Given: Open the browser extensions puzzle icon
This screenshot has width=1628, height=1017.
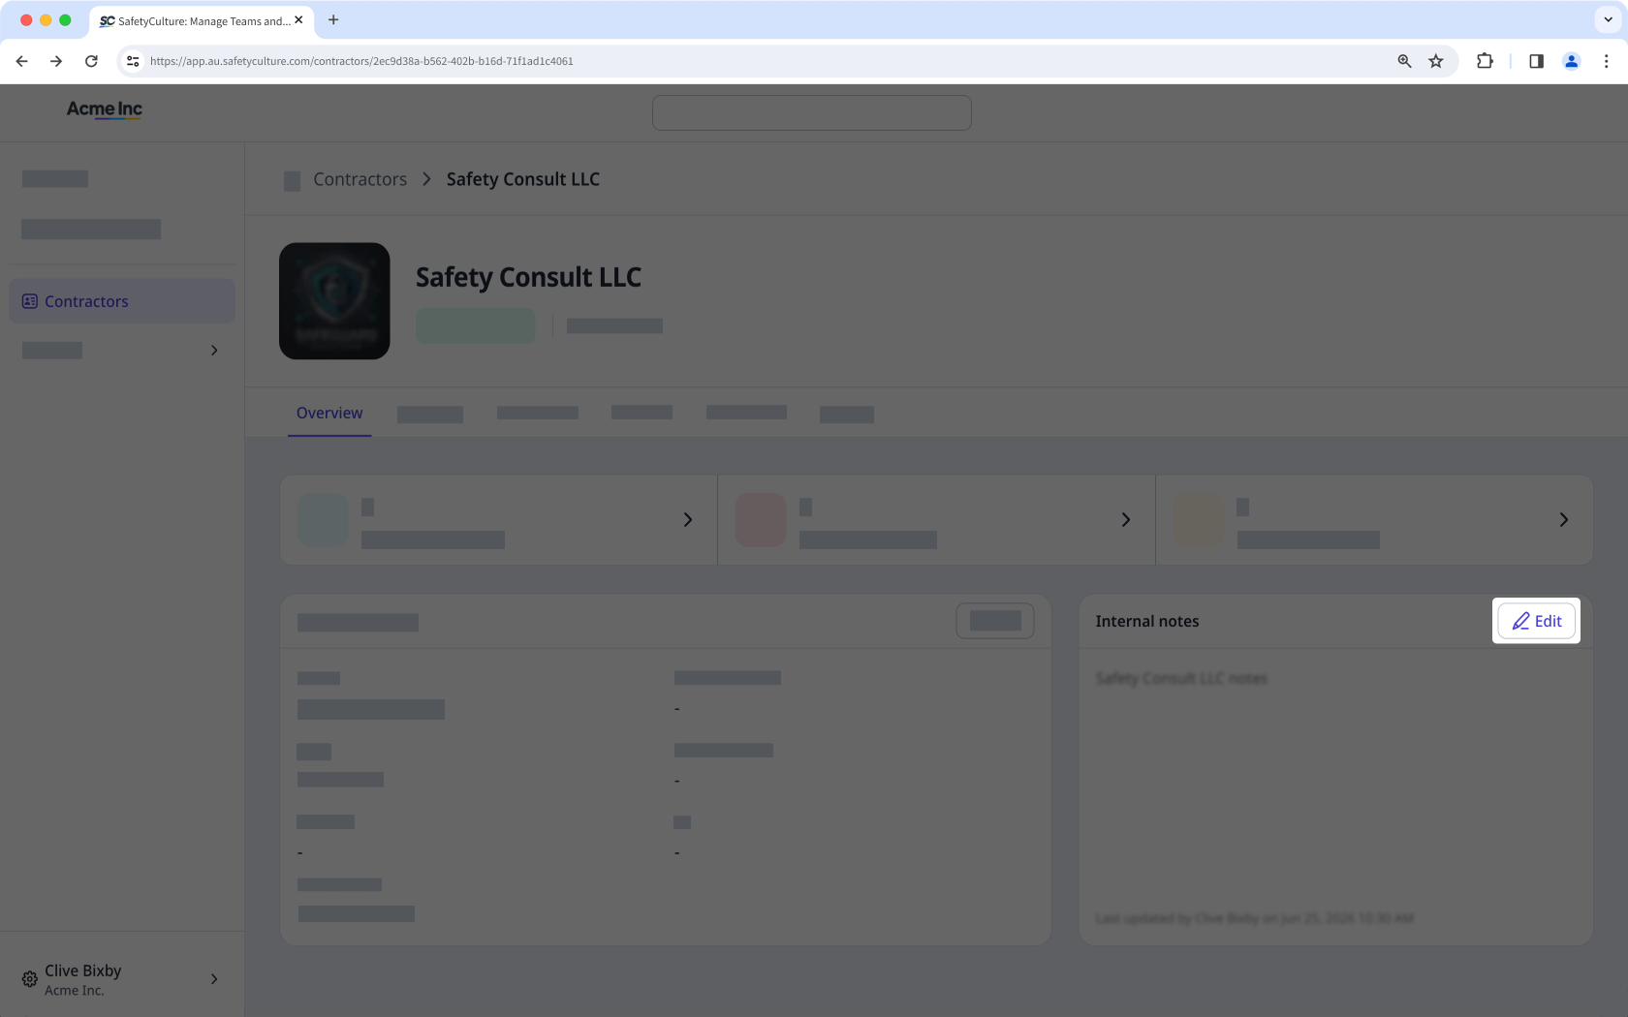Looking at the screenshot, I should [1485, 61].
